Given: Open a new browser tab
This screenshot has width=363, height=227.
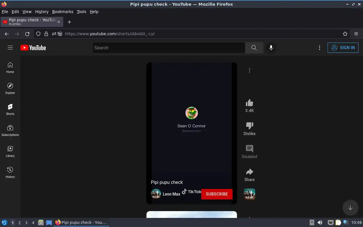Looking at the screenshot, I should 69,22.
